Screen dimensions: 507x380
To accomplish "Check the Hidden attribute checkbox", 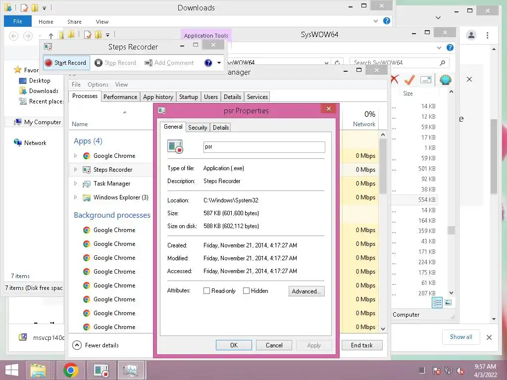I will (246, 291).
